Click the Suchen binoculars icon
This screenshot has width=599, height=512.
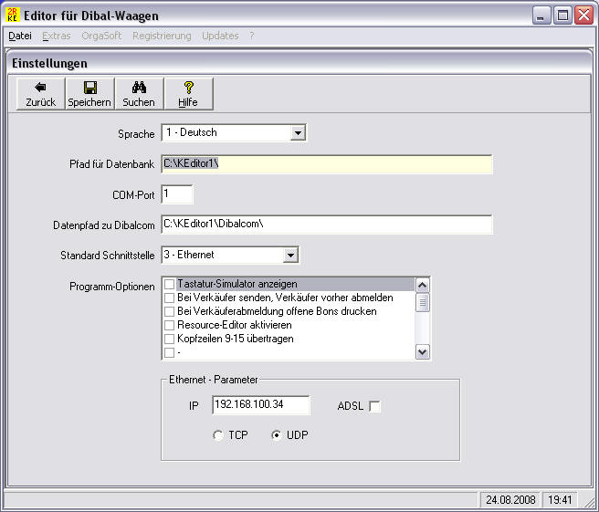[139, 88]
